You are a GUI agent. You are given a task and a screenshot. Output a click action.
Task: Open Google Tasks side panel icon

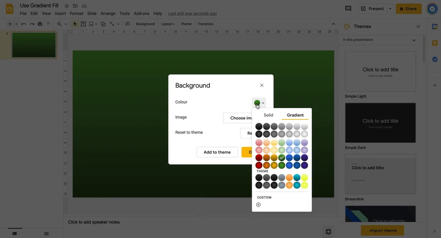pos(435,59)
